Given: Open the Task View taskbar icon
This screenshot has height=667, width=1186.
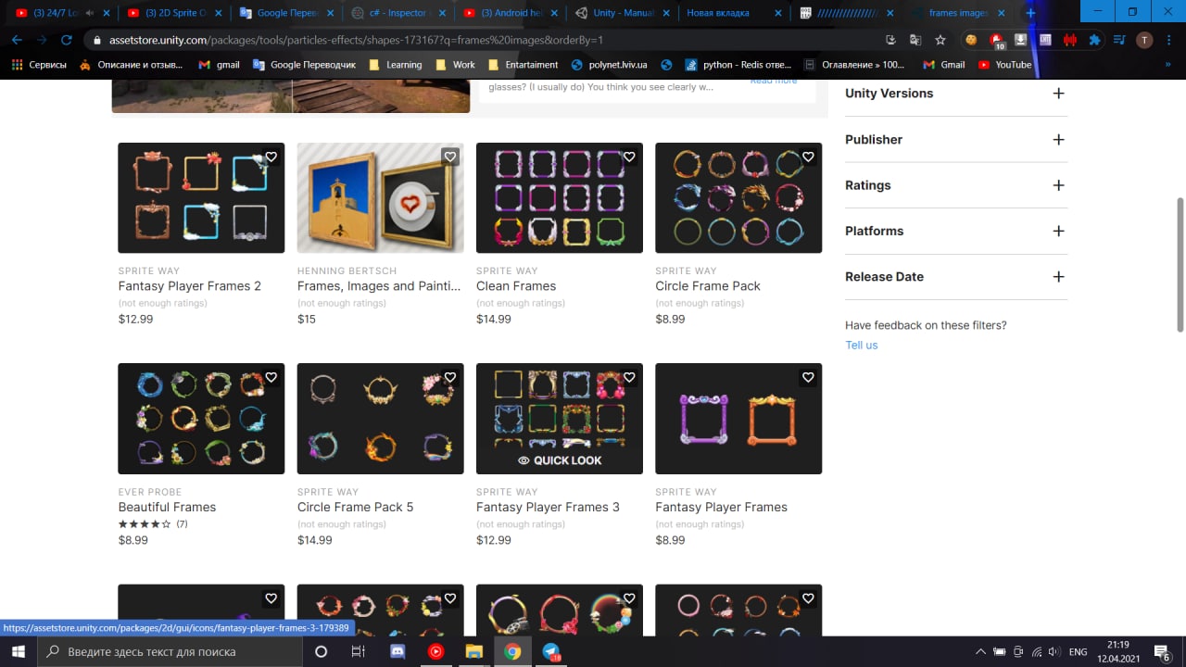Looking at the screenshot, I should click(359, 651).
